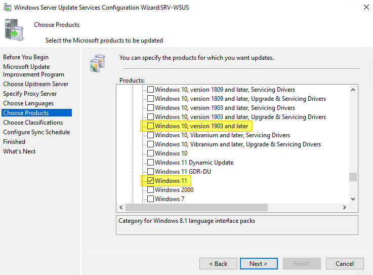
Task: Uncheck the Windows 11 checkbox
Action: [x=150, y=181]
